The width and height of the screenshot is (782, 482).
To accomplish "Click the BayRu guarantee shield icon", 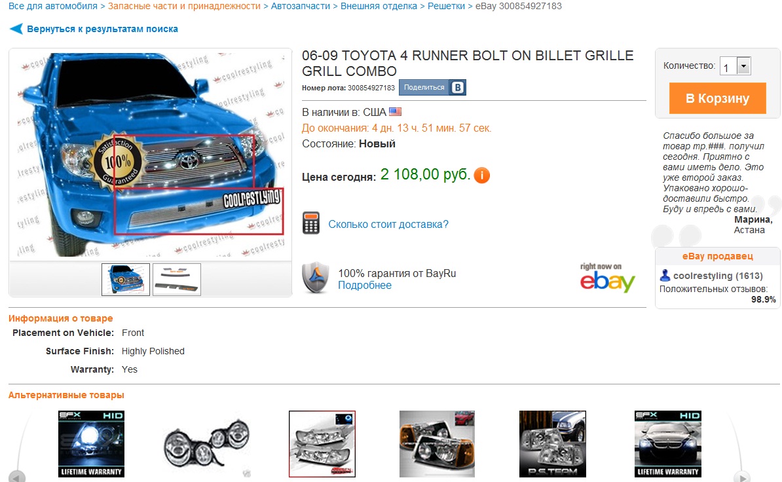I will click(x=316, y=278).
